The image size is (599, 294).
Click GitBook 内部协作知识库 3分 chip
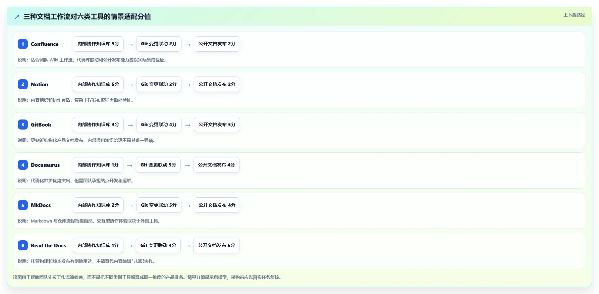(x=98, y=125)
